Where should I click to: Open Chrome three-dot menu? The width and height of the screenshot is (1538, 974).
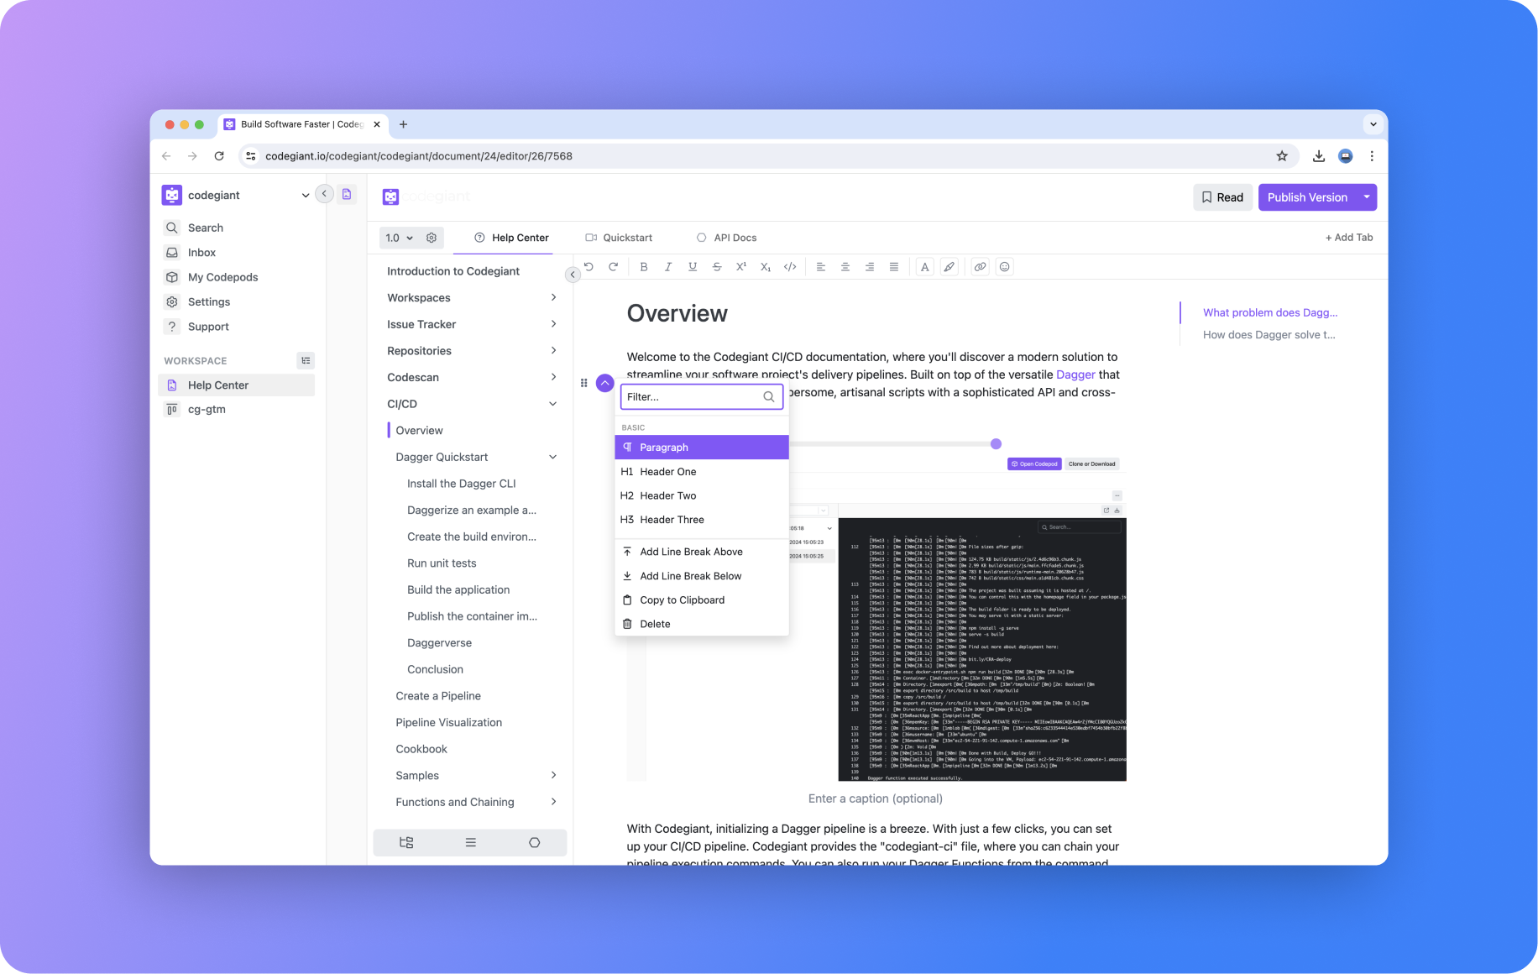coord(1372,156)
